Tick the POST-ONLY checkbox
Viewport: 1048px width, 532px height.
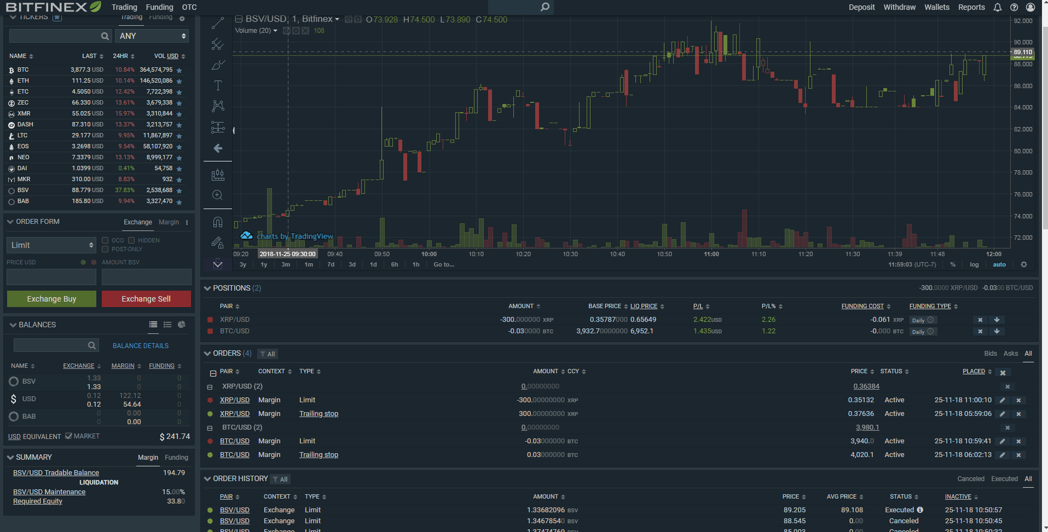point(105,249)
